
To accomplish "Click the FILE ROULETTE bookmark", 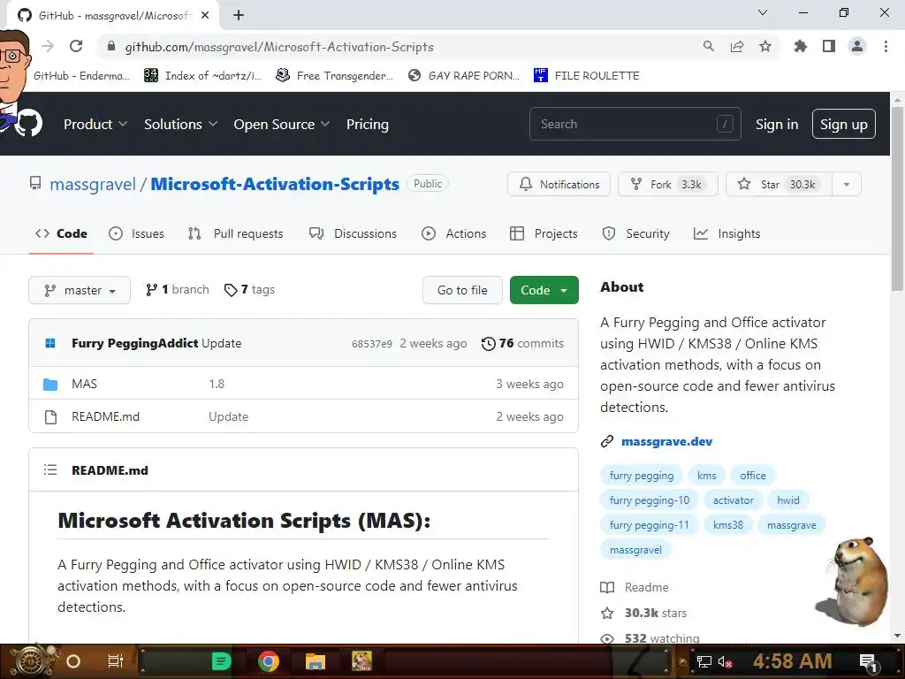I will tap(587, 75).
